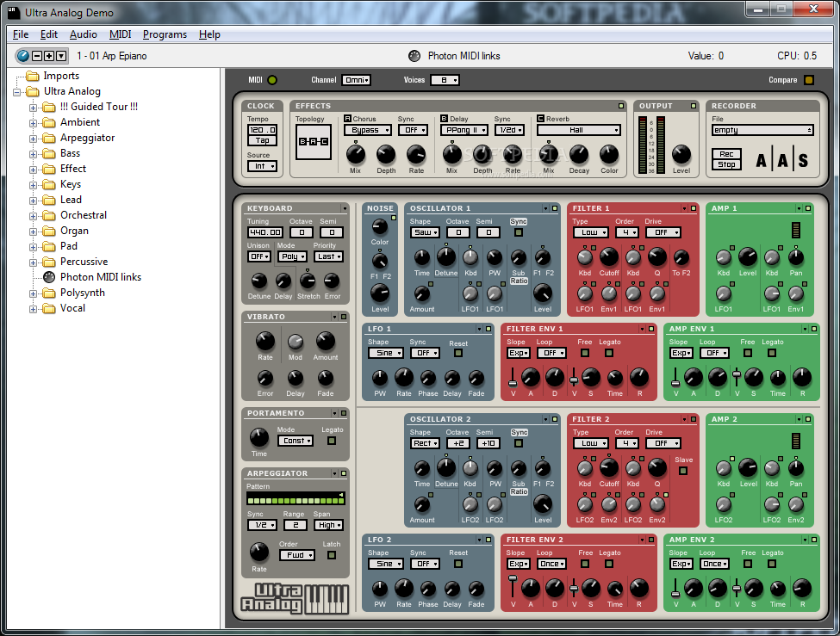Open the MIDI Channel Omni dropdown
This screenshot has height=636, width=840.
pyautogui.click(x=357, y=80)
